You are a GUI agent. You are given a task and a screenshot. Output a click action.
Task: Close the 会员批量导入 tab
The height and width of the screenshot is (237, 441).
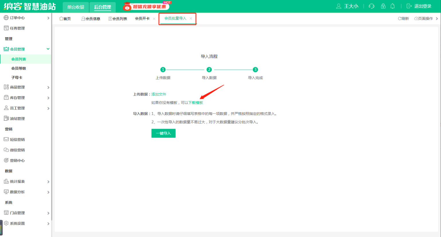[x=191, y=19]
